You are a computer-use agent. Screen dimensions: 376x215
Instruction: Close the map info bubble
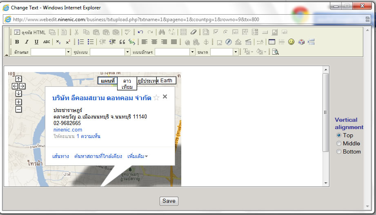(x=165, y=97)
